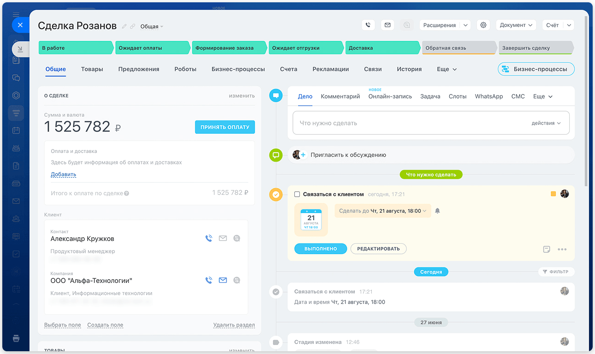The height and width of the screenshot is (354, 595).
Task: Open the Фильтр control in the activity feed
Action: (556, 271)
